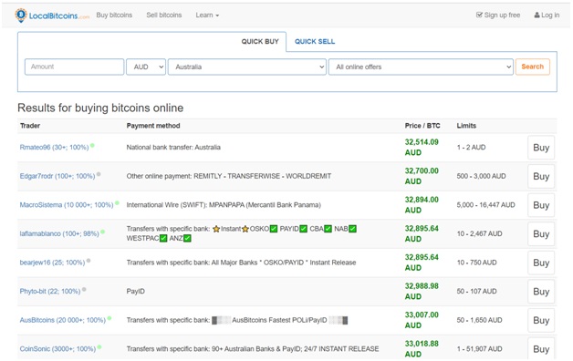Click limits text 5,000 - 16,447 AUD

(x=485, y=205)
